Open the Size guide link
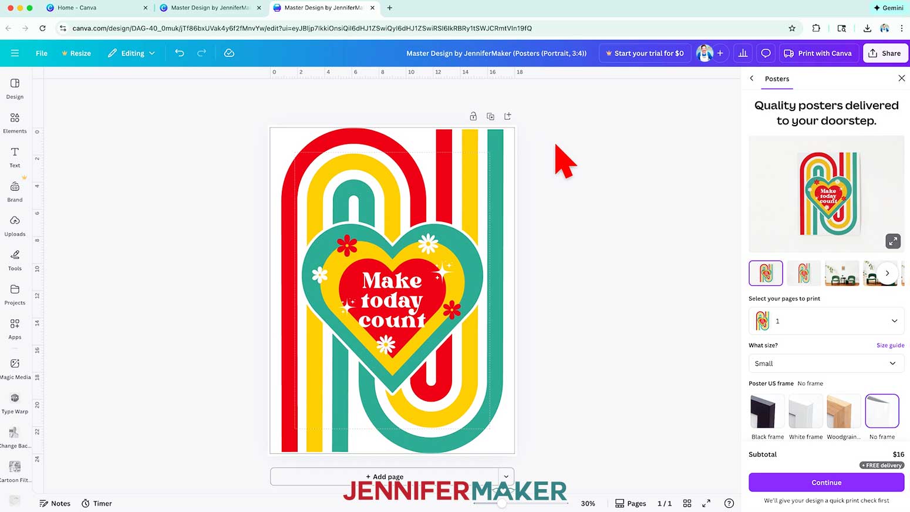Screen dimensions: 910x512 coord(890,345)
